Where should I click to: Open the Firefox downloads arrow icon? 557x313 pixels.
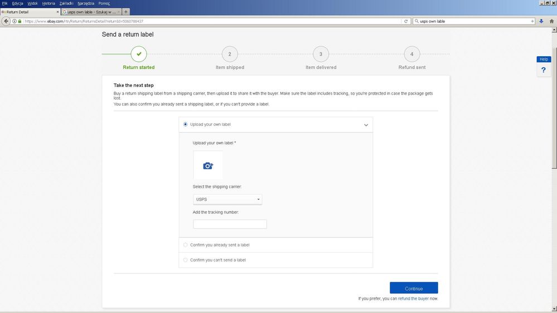click(541, 21)
